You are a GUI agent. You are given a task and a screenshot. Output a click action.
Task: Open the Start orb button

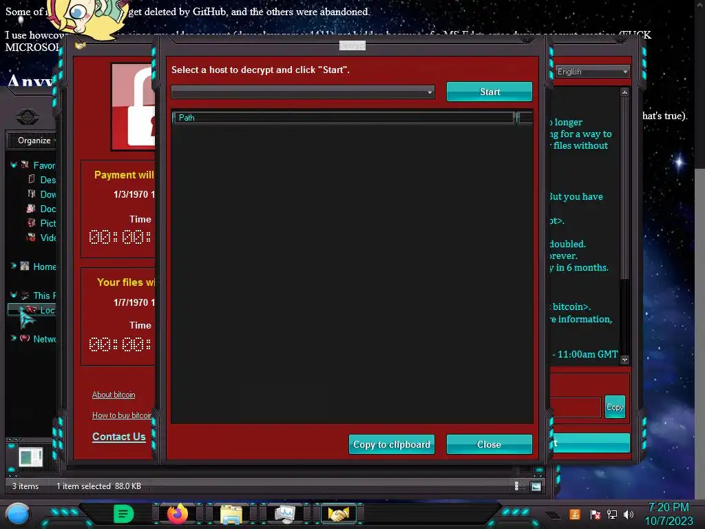[x=17, y=514]
